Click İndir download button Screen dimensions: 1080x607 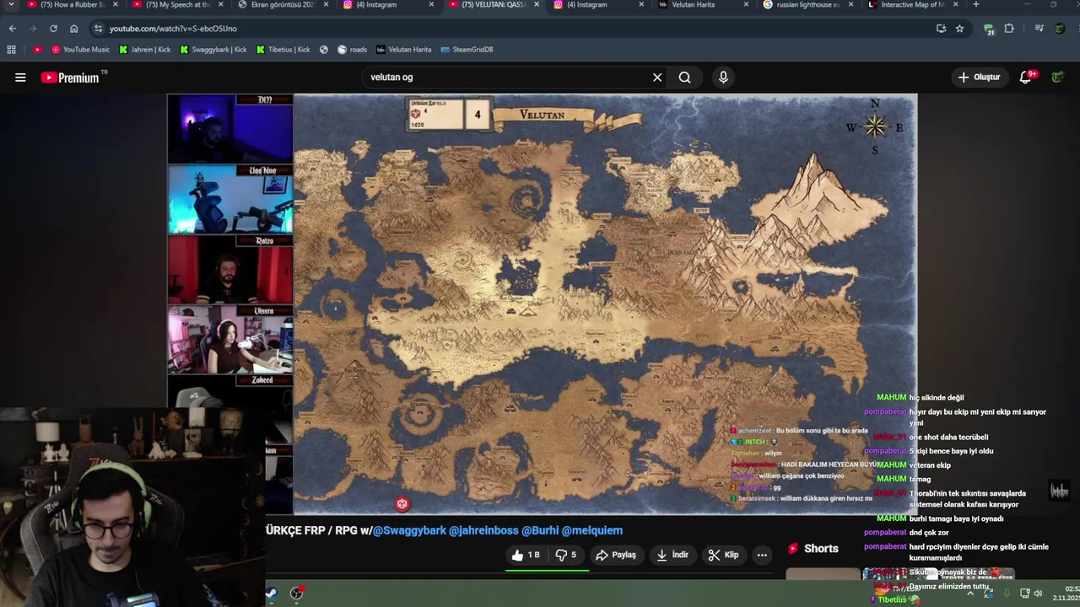[672, 555]
